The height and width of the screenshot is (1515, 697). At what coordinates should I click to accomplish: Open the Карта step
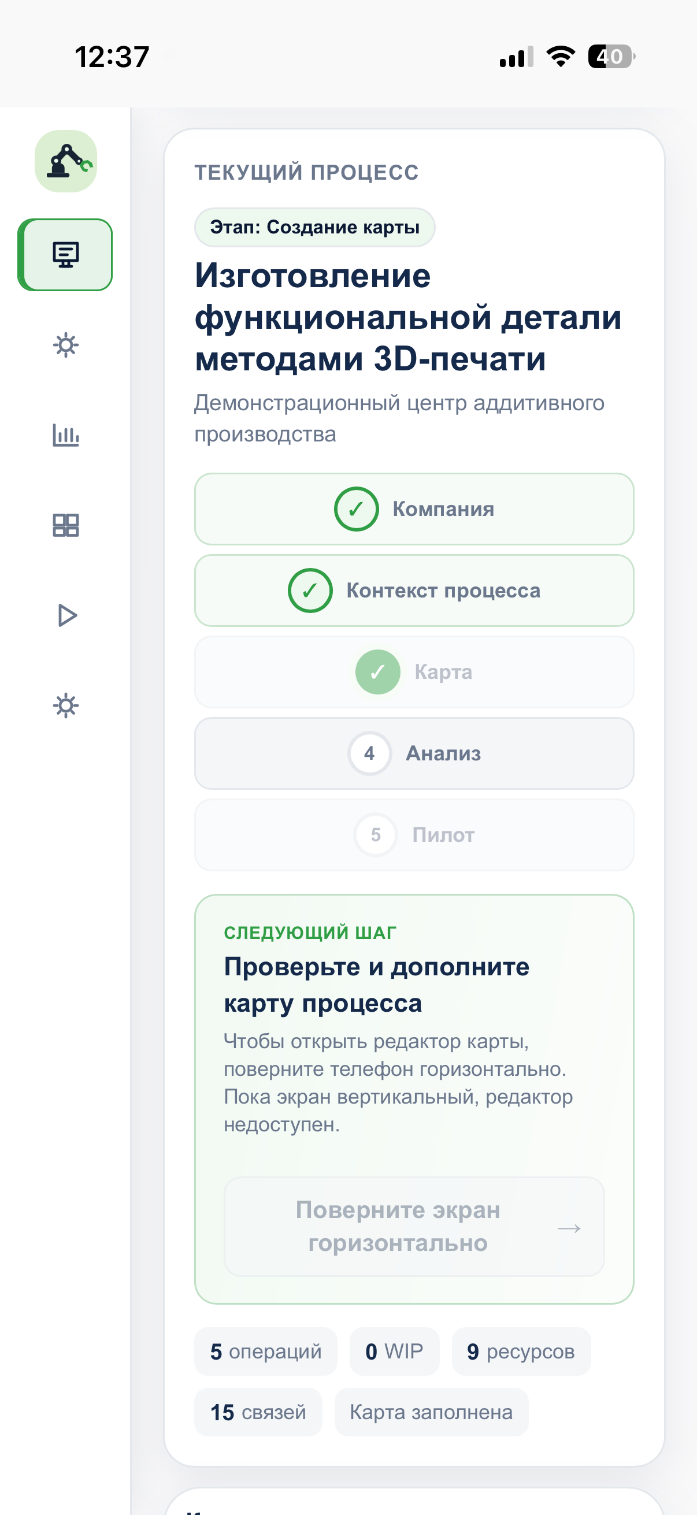tap(414, 671)
